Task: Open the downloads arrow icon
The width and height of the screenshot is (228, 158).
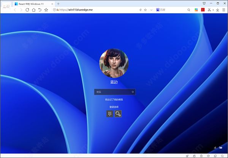Action: [x=217, y=10]
